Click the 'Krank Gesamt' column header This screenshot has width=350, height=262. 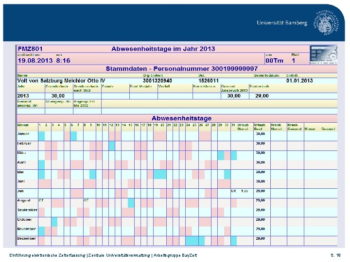295,127
